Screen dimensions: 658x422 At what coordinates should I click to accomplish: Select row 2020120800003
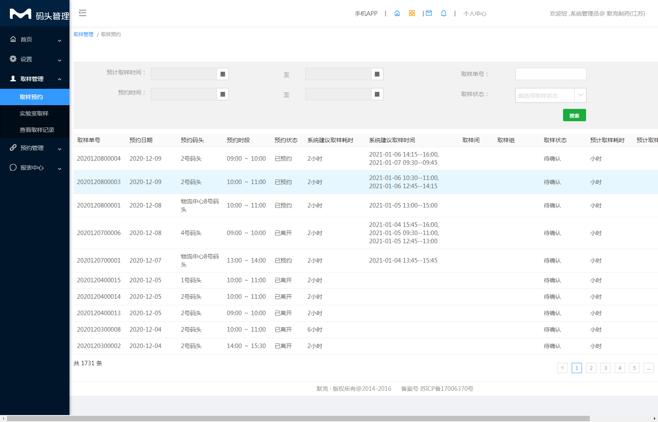(x=366, y=182)
